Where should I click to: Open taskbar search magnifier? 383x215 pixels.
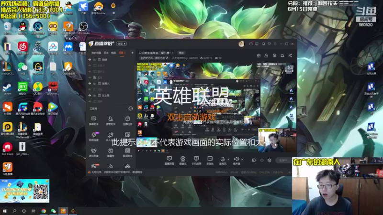[x=14, y=211]
